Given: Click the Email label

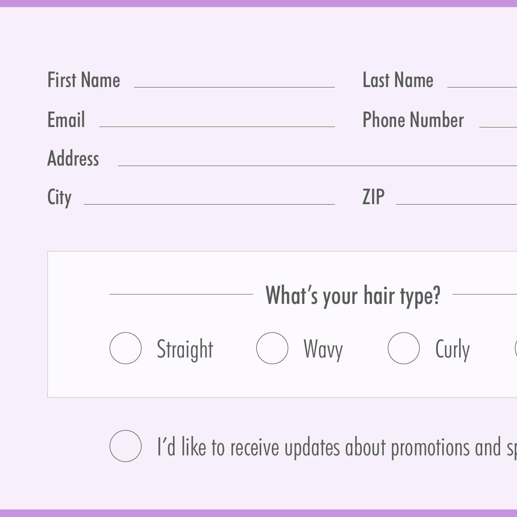Looking at the screenshot, I should point(66,119).
